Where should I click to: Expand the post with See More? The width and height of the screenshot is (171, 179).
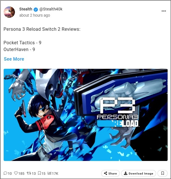(14, 59)
